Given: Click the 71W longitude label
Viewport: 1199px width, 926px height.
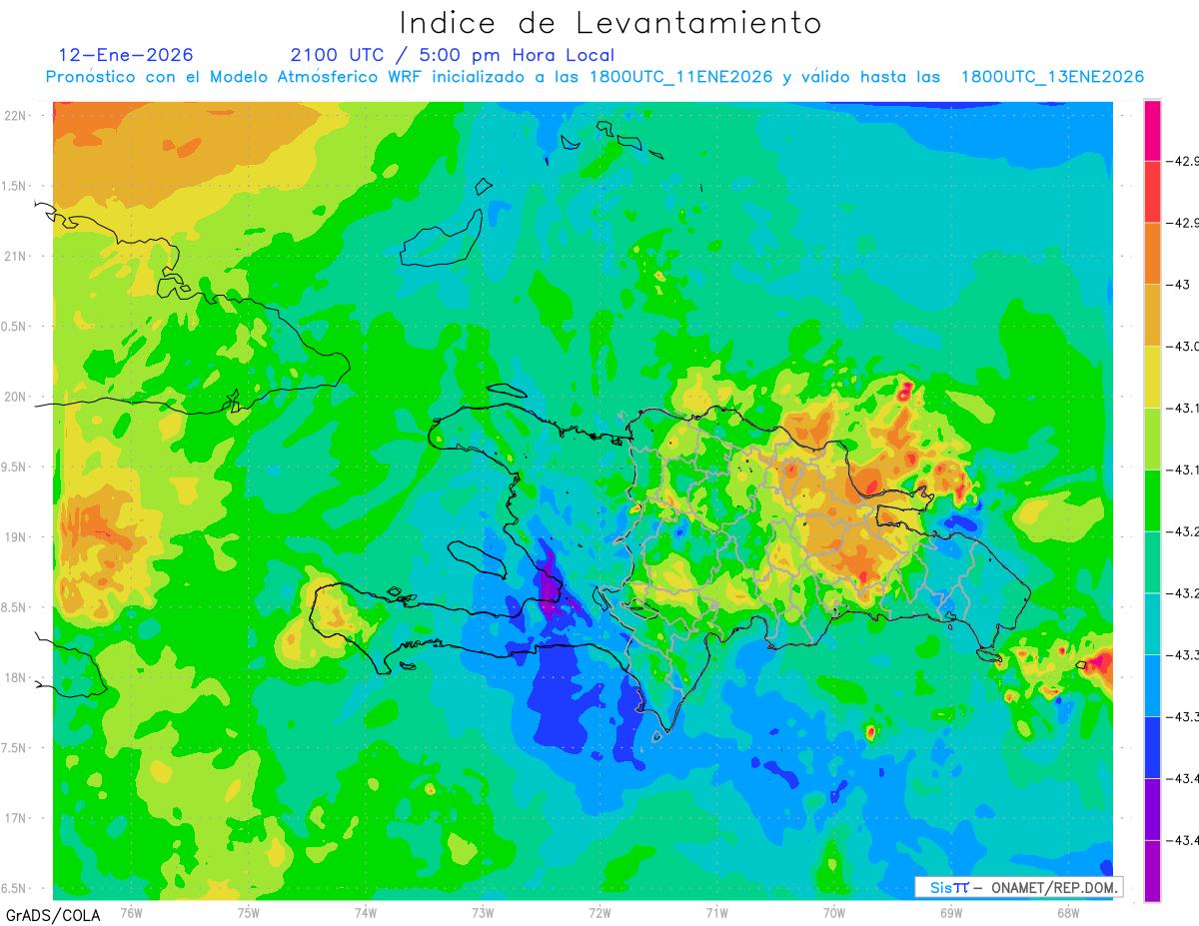Looking at the screenshot, I should pos(716,912).
